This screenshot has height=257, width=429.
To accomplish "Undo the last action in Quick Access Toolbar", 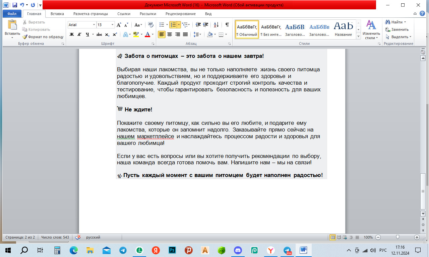I will 22,5.
